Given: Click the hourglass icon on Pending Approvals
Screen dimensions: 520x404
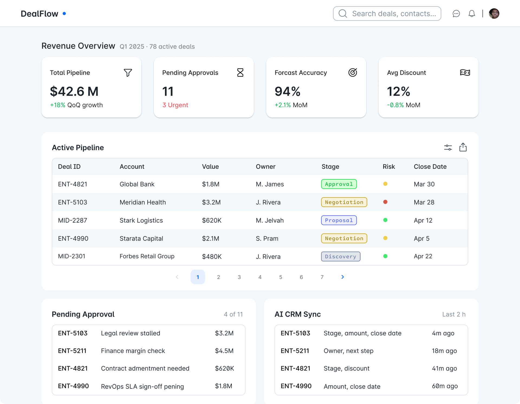Looking at the screenshot, I should tap(240, 73).
